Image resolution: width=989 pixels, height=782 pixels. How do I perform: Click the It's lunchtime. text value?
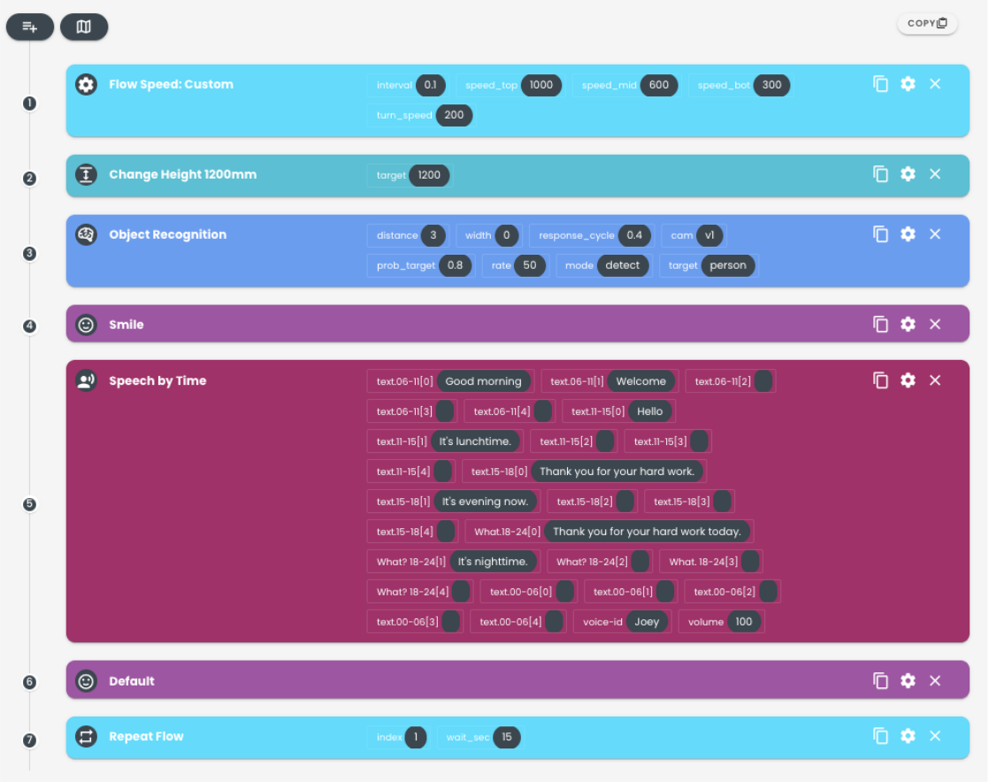tap(475, 441)
